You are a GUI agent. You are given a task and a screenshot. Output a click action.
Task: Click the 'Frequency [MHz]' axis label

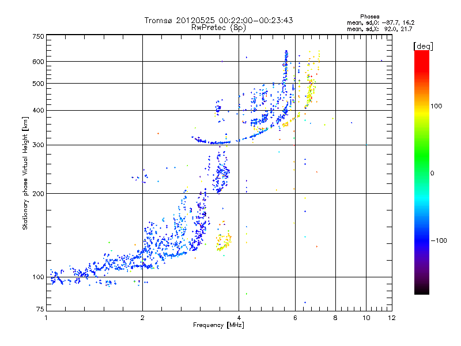coord(218,325)
